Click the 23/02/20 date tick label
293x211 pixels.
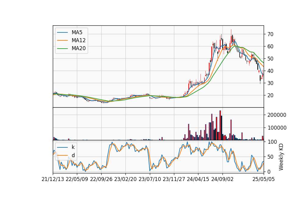click(125, 179)
